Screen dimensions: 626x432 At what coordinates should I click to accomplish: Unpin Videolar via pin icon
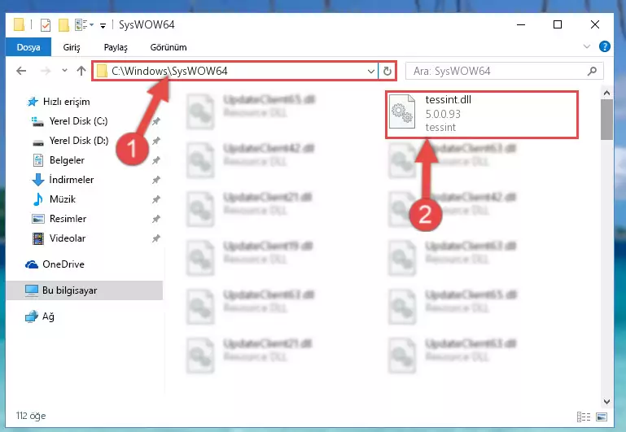coord(156,238)
